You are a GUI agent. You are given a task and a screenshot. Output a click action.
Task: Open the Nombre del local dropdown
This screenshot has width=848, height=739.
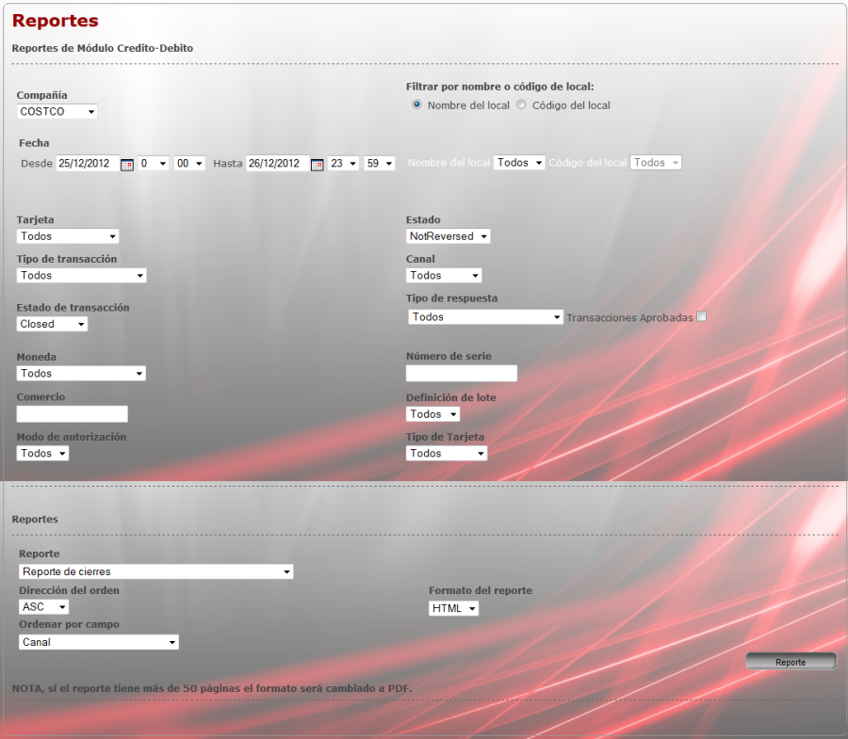(x=519, y=163)
